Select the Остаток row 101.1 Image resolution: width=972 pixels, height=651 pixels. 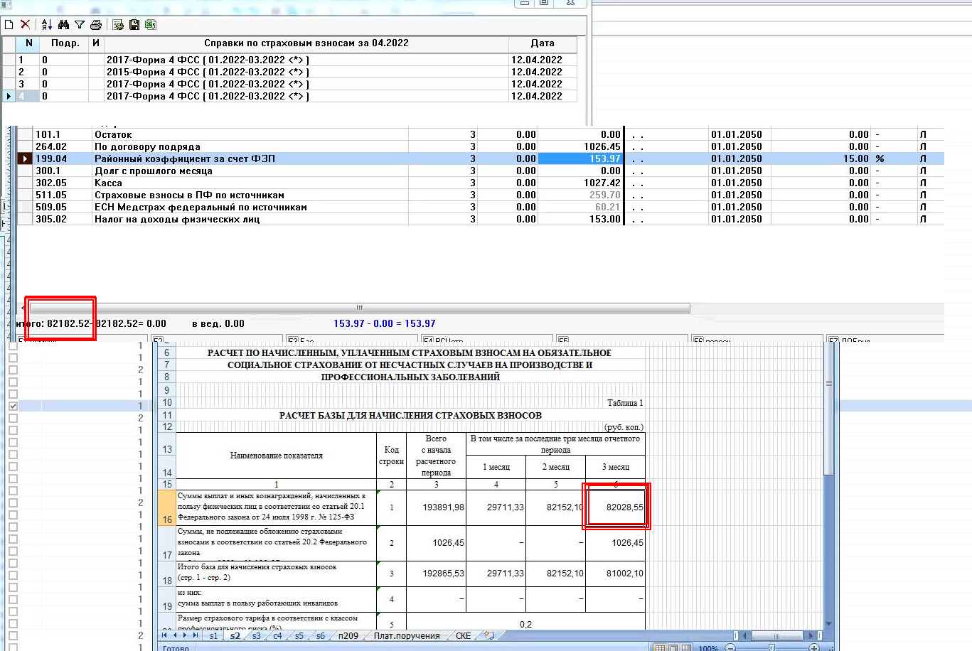click(x=481, y=134)
